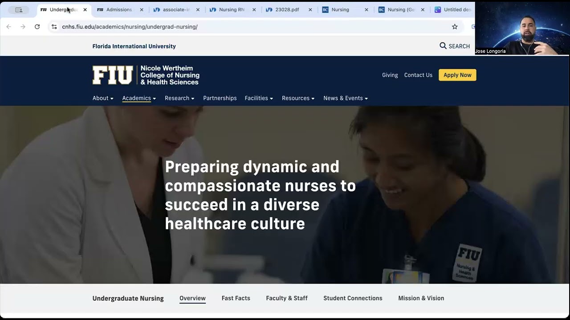Close the Nursing RN tab
Image resolution: width=570 pixels, height=320 pixels.
click(x=254, y=10)
